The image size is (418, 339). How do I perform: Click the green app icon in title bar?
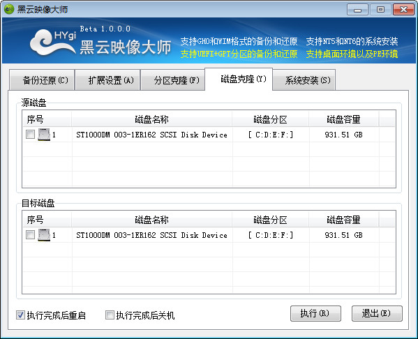(x=9, y=9)
